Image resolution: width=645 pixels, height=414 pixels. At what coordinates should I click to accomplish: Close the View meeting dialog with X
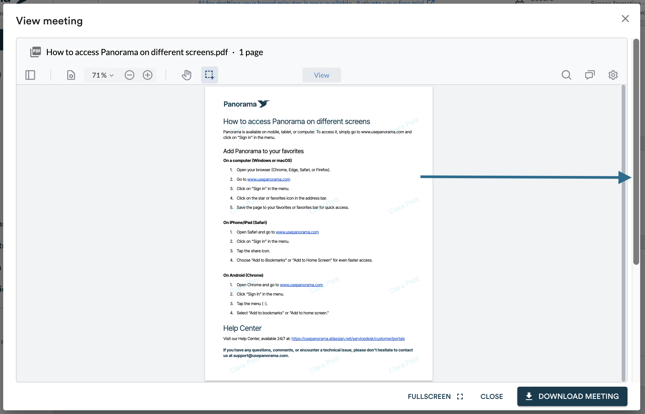click(625, 19)
